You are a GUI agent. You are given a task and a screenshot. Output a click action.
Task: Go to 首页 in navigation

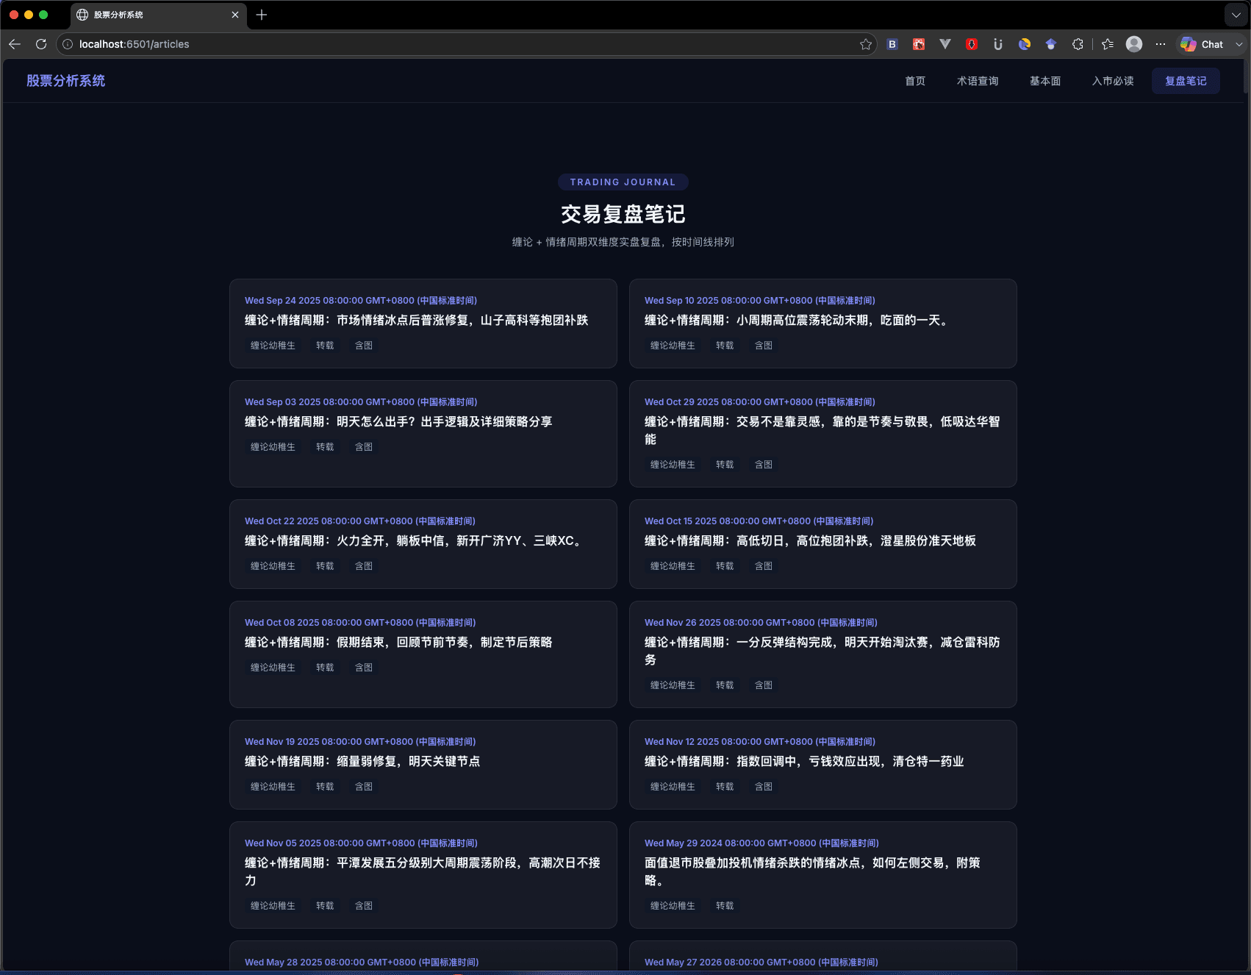pos(915,81)
